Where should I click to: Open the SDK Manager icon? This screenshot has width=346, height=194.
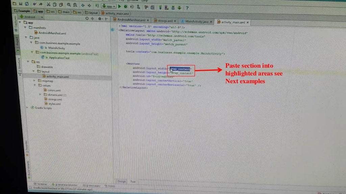pyautogui.click(x=173, y=8)
